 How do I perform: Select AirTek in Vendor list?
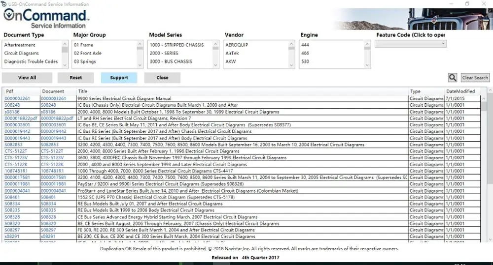tap(232, 53)
